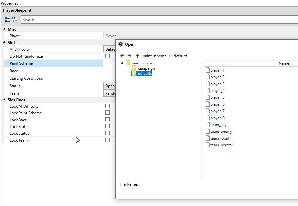This screenshot has height=206, width=298.
Task: Switch to categorized property view icon
Action: click(7, 19)
